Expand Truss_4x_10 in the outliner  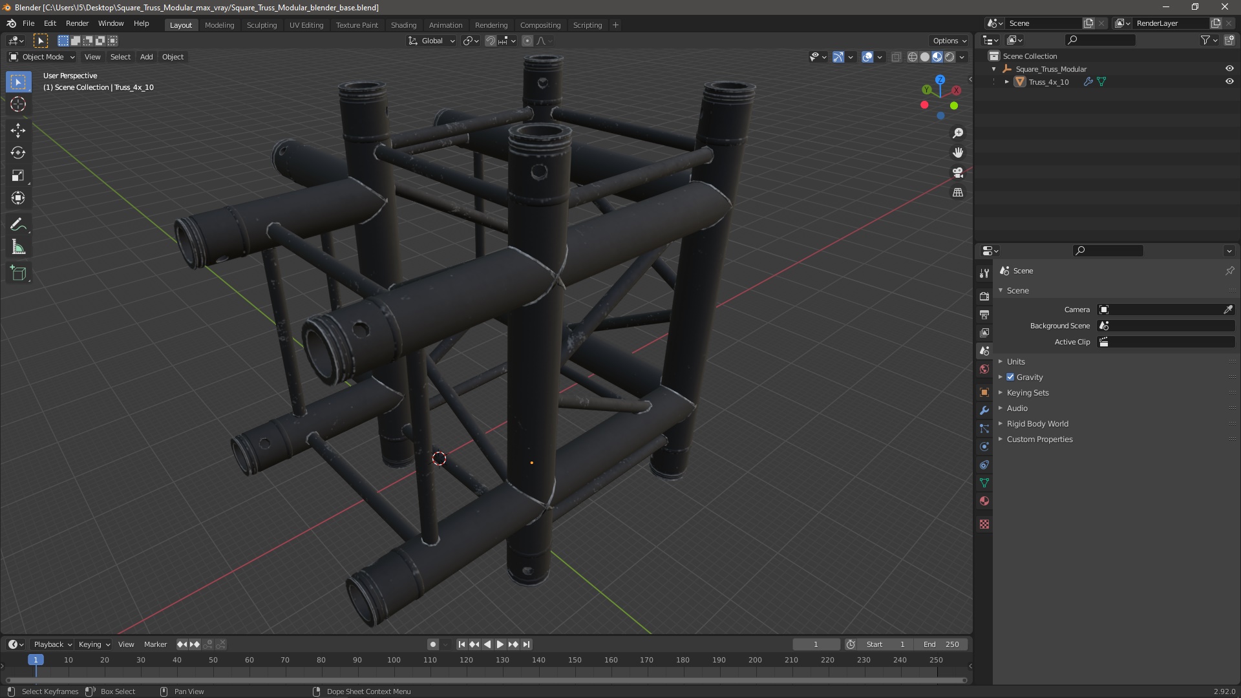(1006, 82)
